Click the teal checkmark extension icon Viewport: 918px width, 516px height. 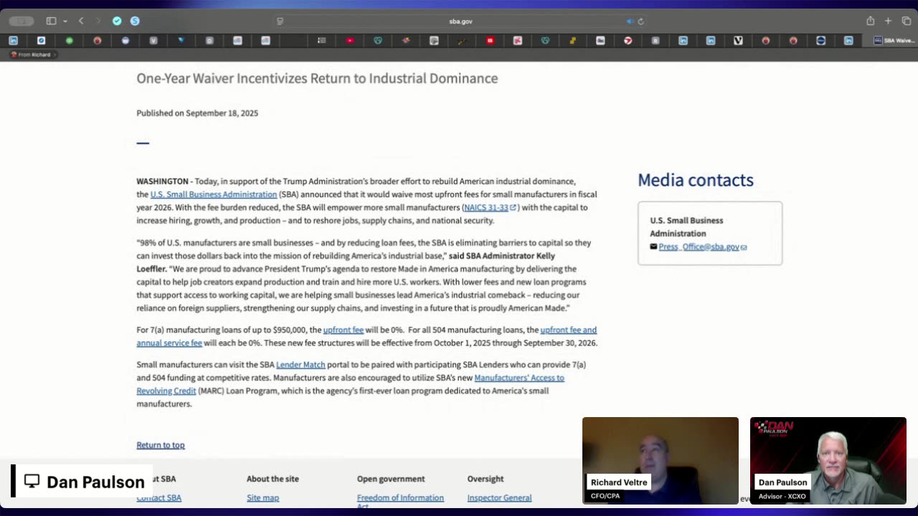click(117, 21)
